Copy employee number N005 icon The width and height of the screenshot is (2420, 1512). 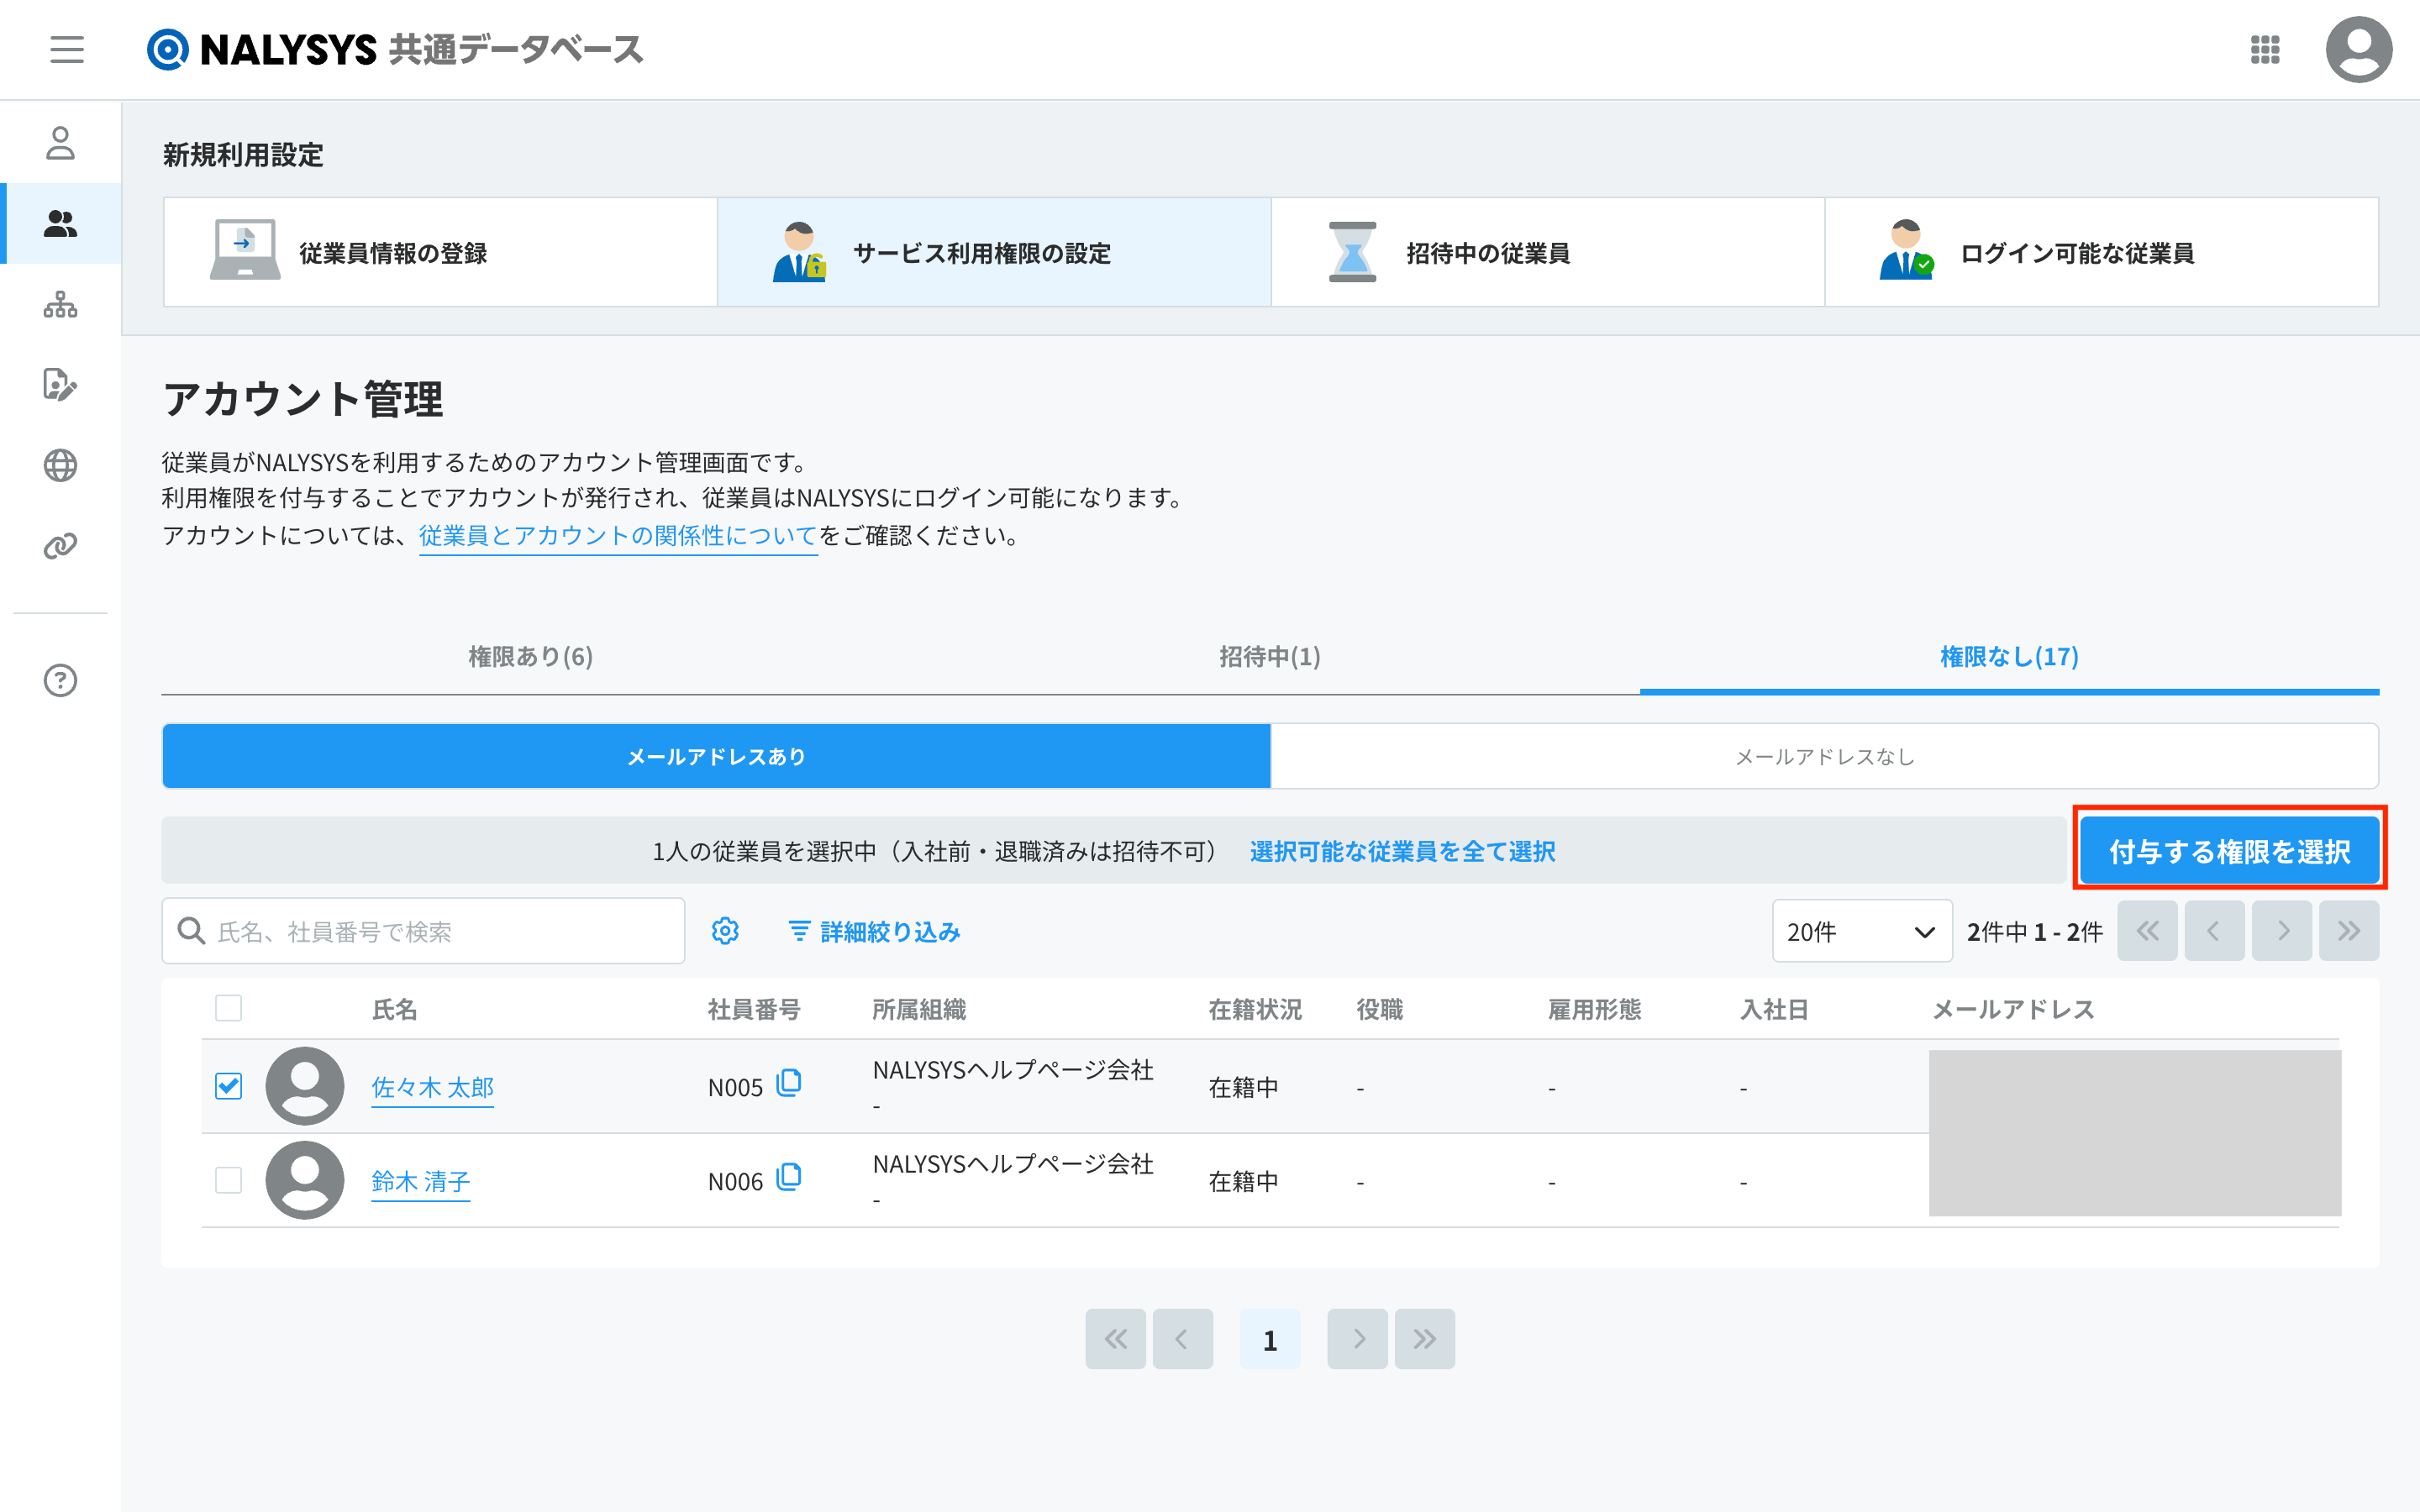789,1083
